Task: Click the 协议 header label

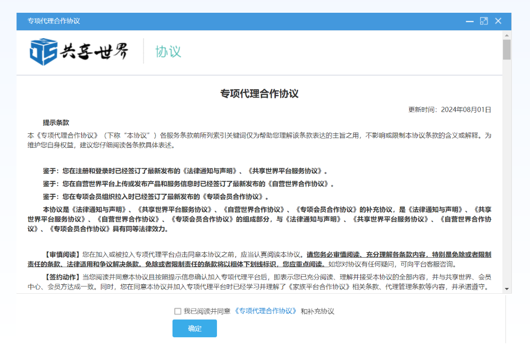Action: (x=168, y=52)
